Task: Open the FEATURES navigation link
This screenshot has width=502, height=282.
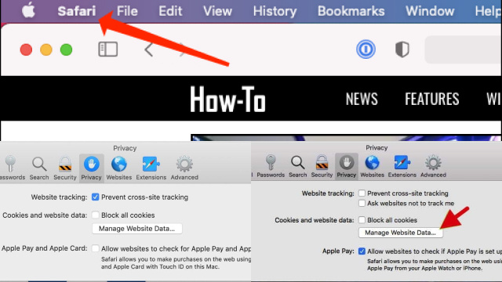Action: [x=432, y=99]
